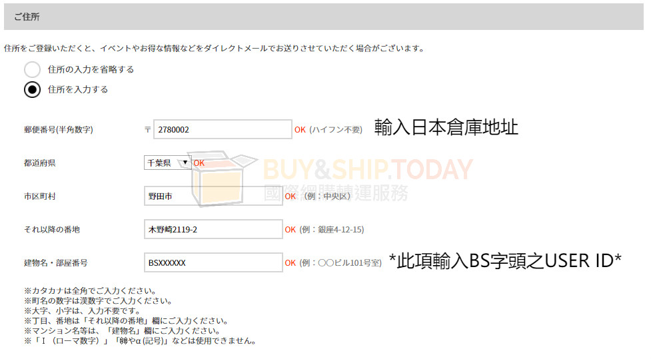
Task: Click the BUY&SHIP.TODAY watermark text
Action: pyautogui.click(x=367, y=170)
